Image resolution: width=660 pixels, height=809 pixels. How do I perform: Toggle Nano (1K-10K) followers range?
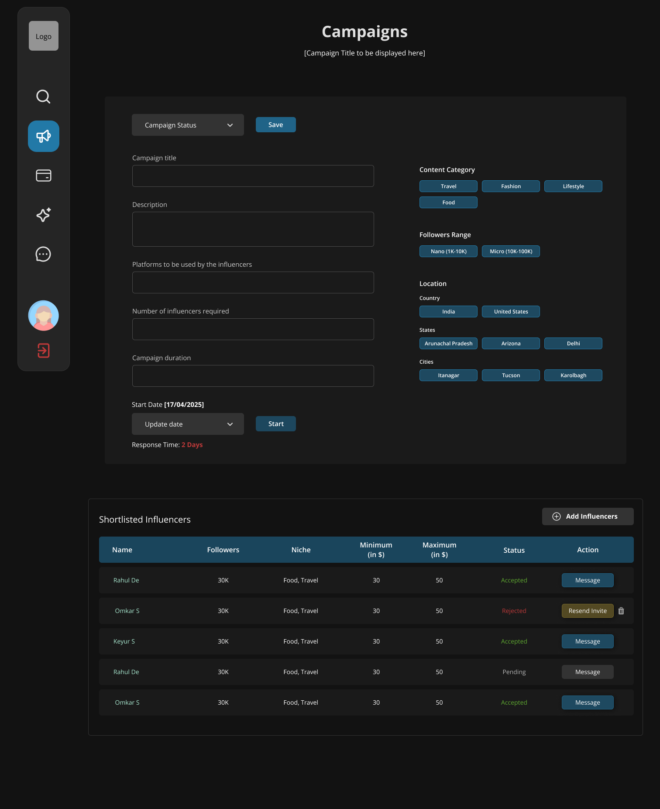448,251
